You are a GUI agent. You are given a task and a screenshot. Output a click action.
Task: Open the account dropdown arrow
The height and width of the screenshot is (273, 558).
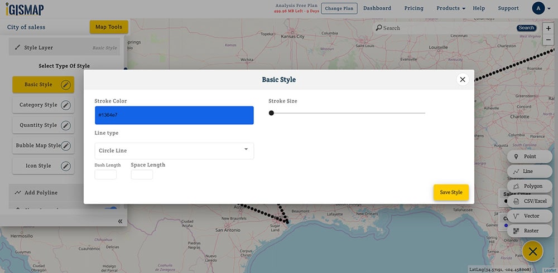coord(549,8)
